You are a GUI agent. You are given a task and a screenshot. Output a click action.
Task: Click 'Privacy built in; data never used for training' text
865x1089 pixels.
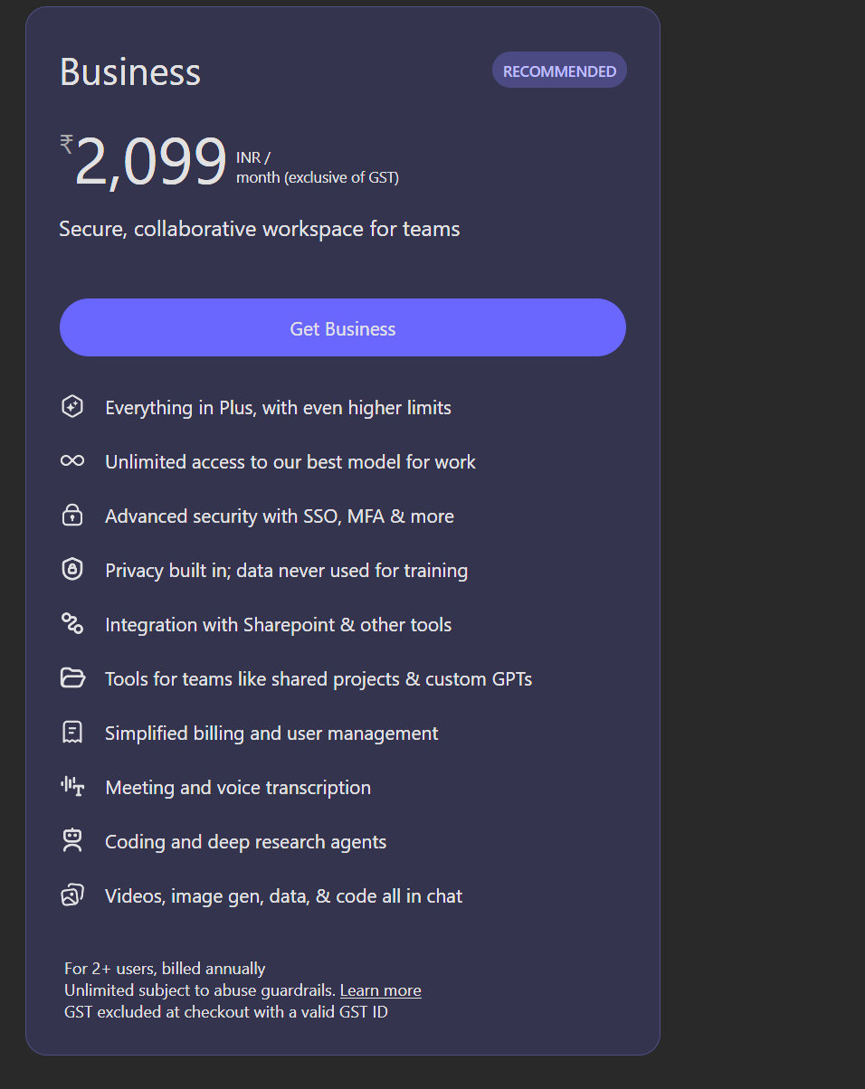click(x=286, y=571)
